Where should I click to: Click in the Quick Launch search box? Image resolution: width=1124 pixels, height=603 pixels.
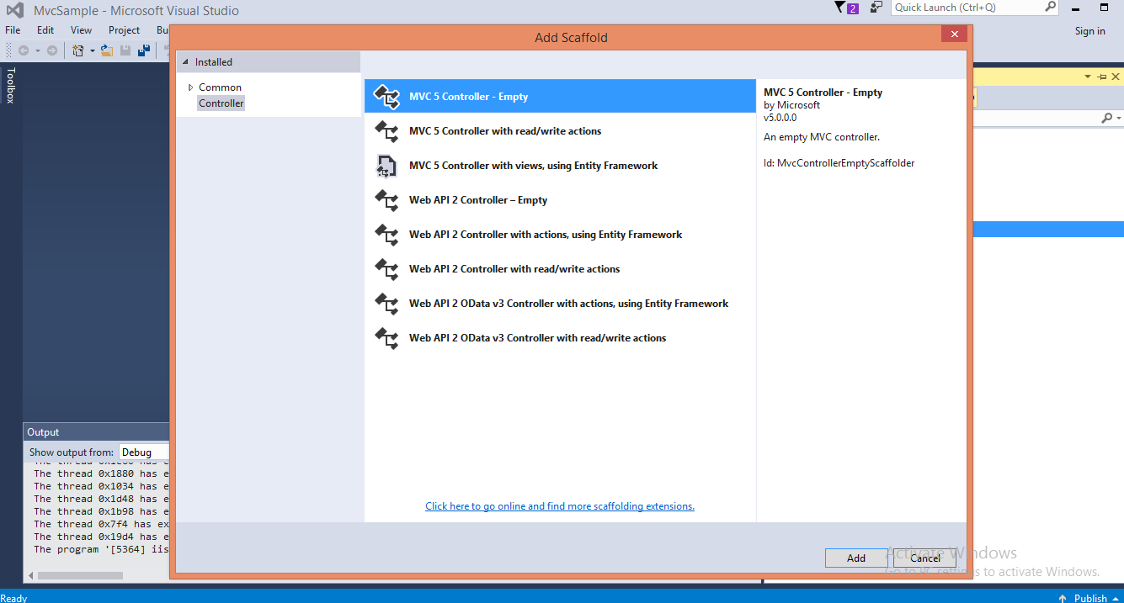point(968,8)
